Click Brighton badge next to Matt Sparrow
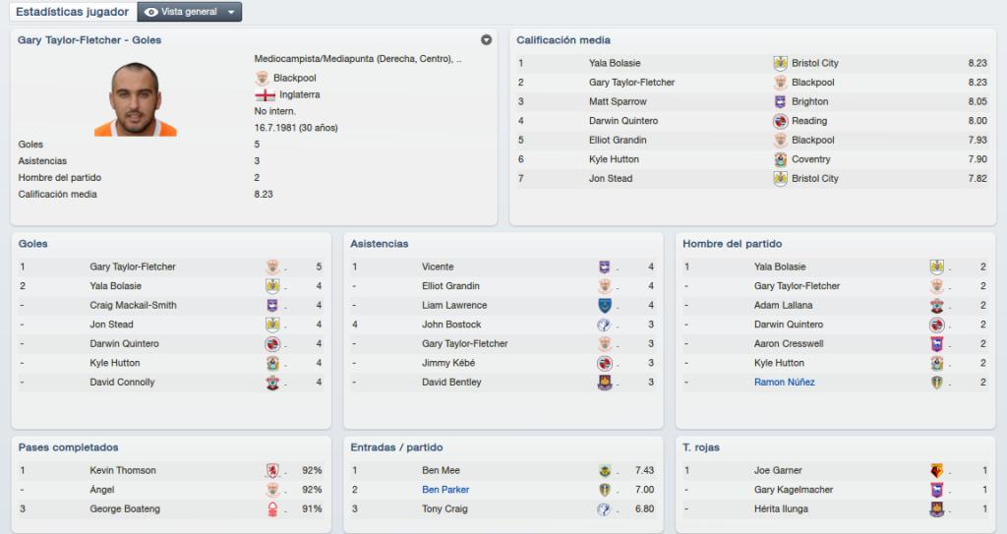 780,101
